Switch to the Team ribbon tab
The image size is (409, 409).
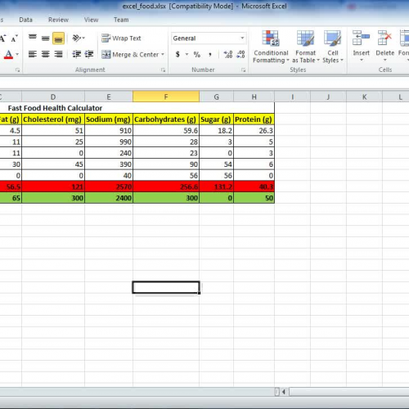tap(121, 20)
